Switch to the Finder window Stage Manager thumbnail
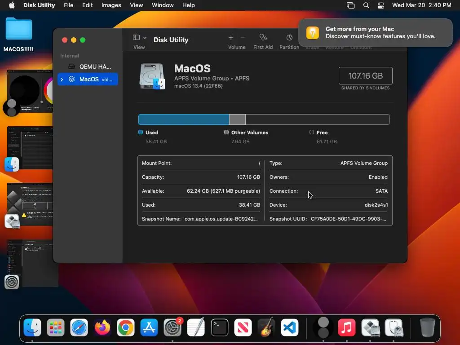The height and width of the screenshot is (345, 460). (30, 147)
